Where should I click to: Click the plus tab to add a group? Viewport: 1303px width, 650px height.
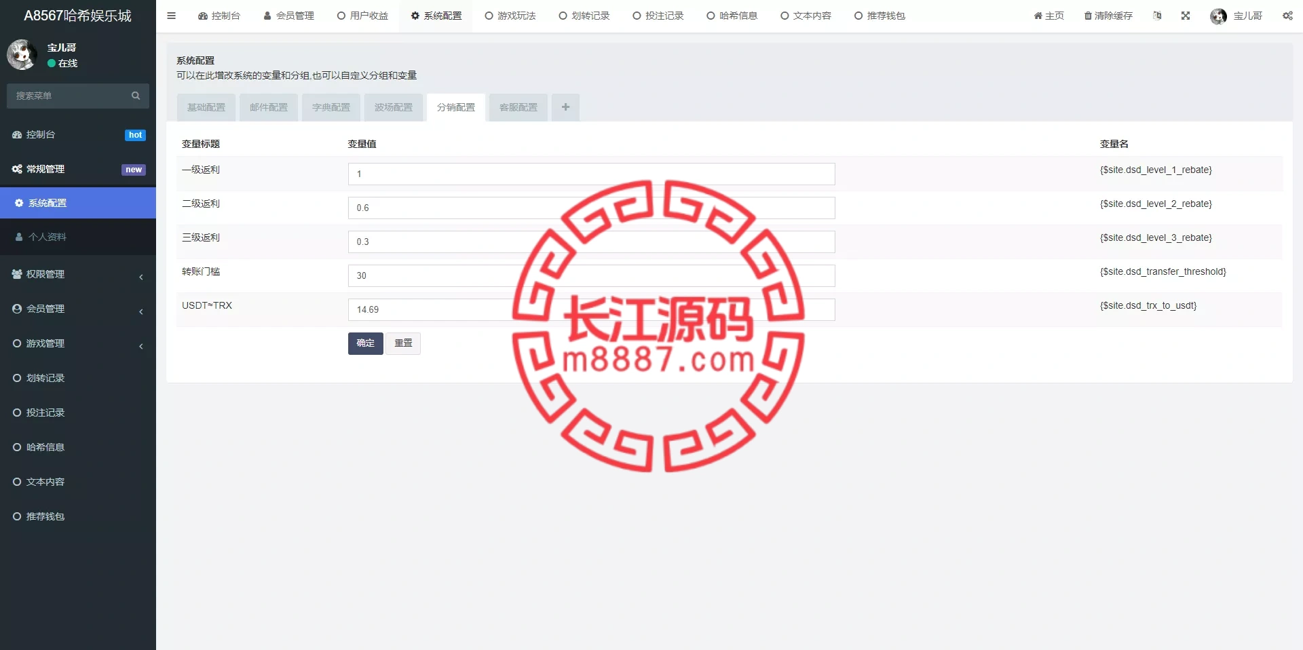[x=565, y=107]
